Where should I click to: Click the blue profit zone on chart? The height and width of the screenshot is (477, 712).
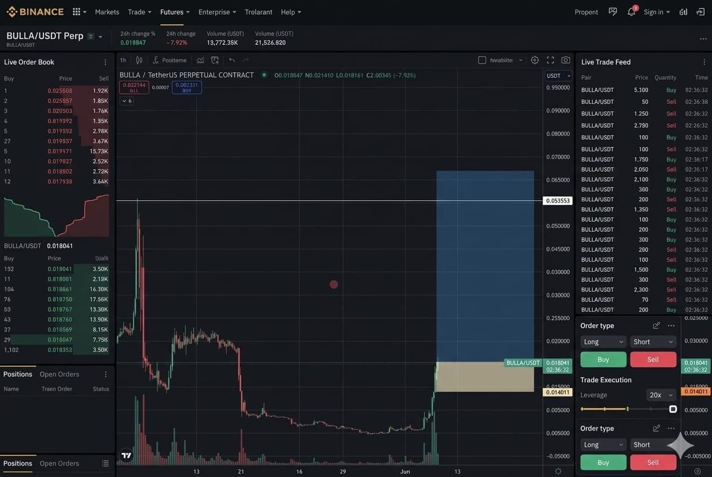[x=485, y=266]
